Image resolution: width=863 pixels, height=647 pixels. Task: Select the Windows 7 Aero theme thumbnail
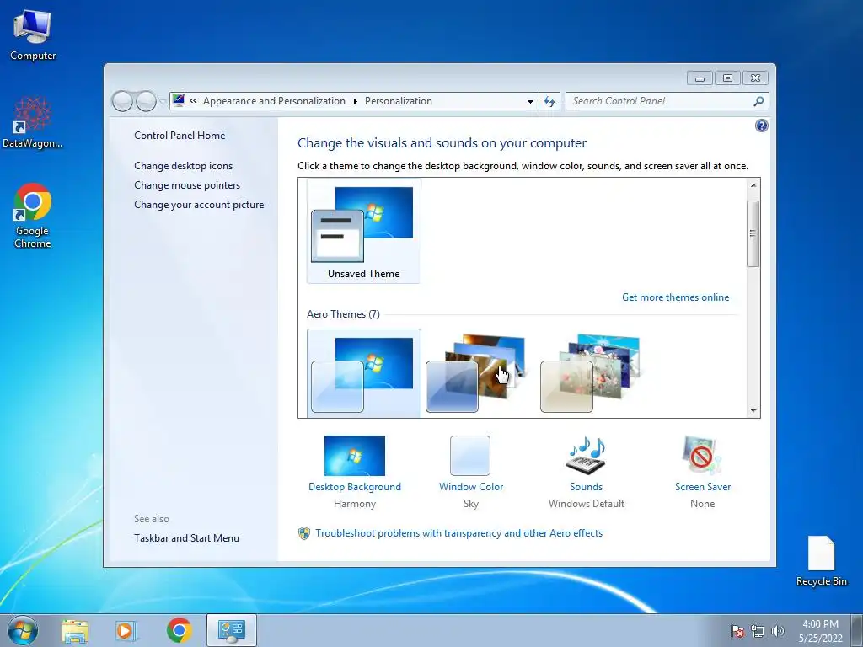(x=364, y=373)
